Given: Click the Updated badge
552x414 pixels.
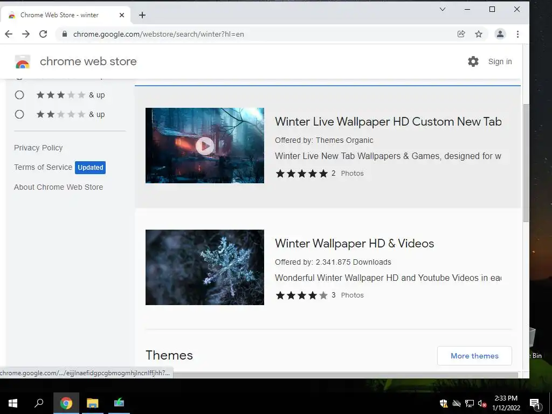Looking at the screenshot, I should click(x=90, y=168).
